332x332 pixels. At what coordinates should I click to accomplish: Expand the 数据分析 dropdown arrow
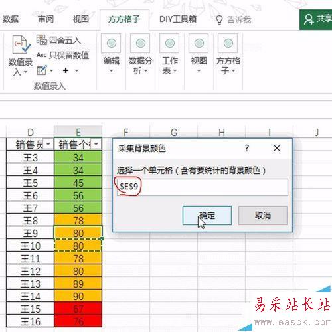click(146, 71)
